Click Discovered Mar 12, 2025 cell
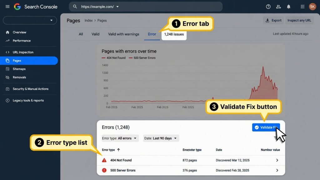This screenshot has height=180, width=320. (x=232, y=160)
